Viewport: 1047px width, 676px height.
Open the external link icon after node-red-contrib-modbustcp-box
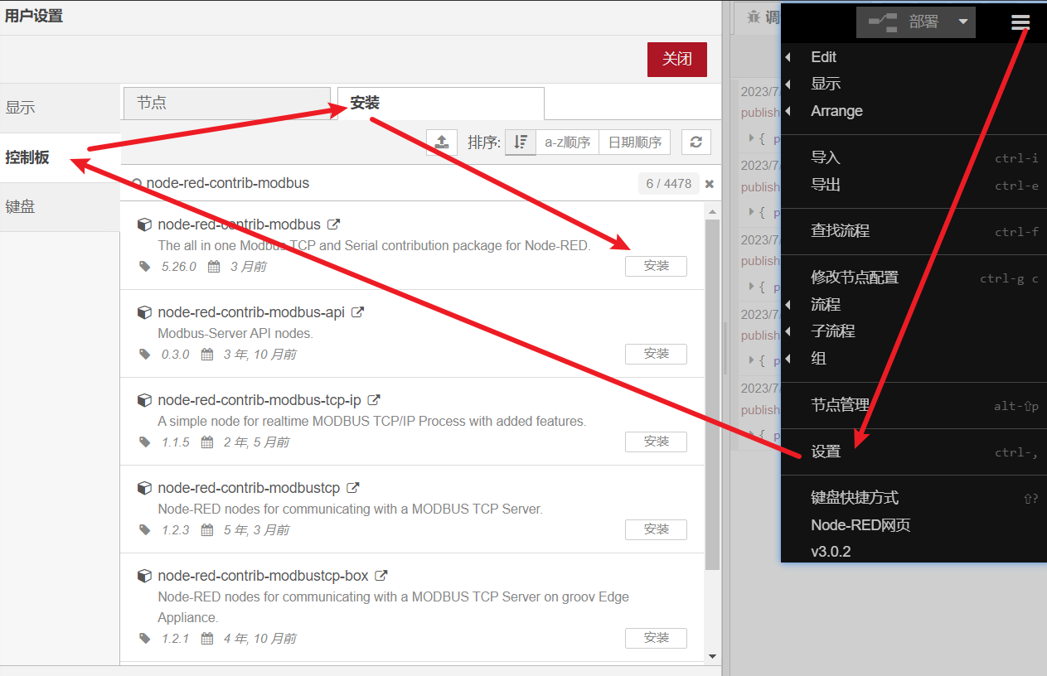pyautogui.click(x=381, y=576)
